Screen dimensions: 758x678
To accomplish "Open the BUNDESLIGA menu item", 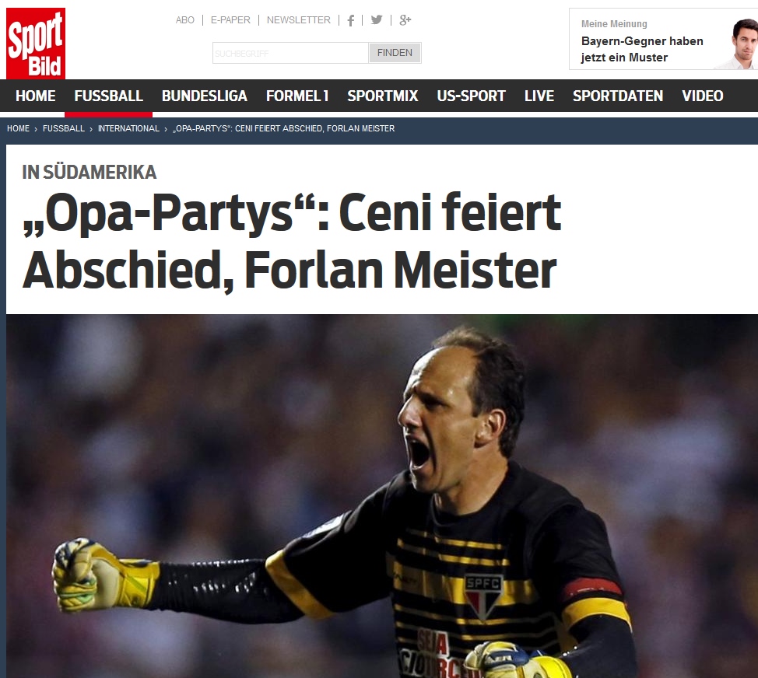I will [x=205, y=96].
